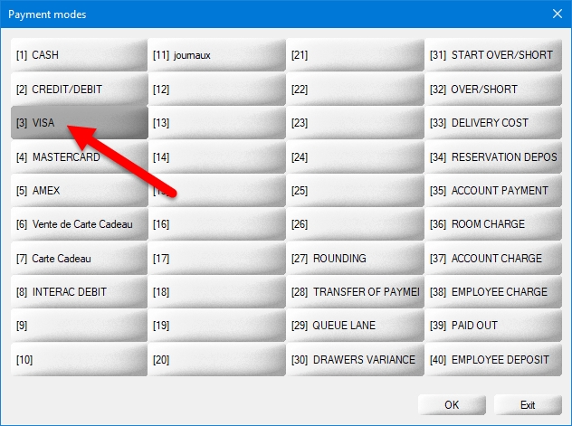Select the CASH payment mode

[x=80, y=55]
